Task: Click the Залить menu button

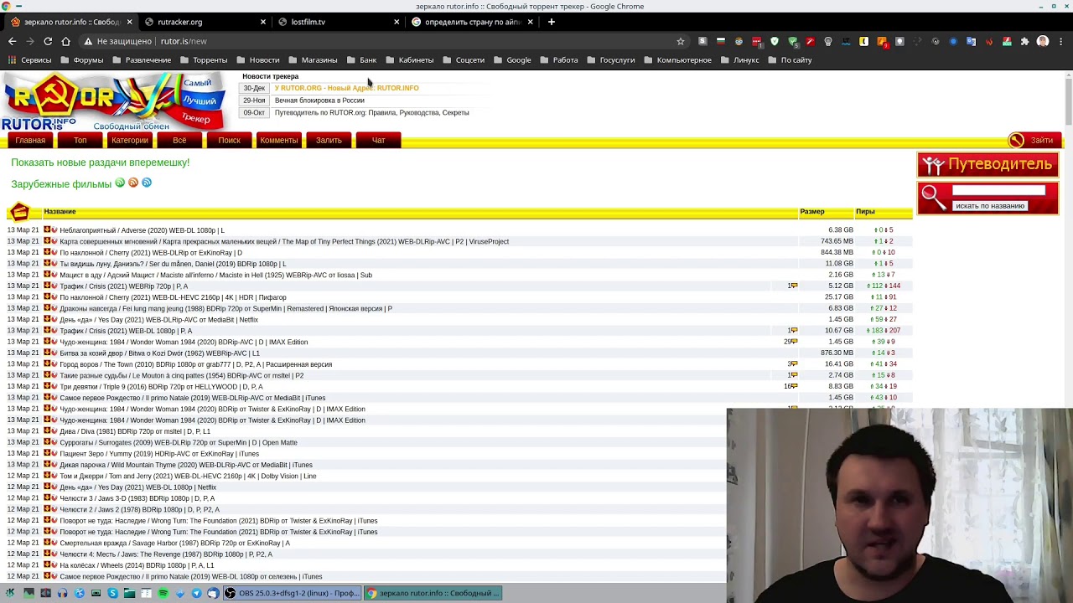Action: point(329,140)
